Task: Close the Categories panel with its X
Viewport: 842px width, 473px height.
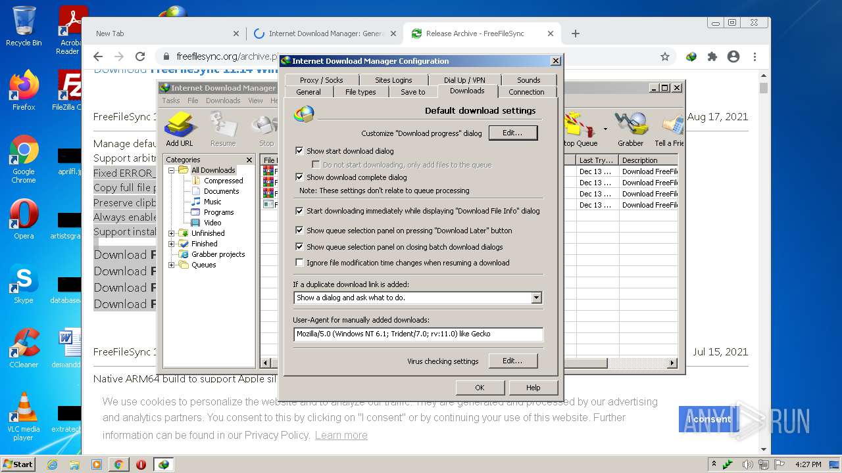Action: [249, 160]
